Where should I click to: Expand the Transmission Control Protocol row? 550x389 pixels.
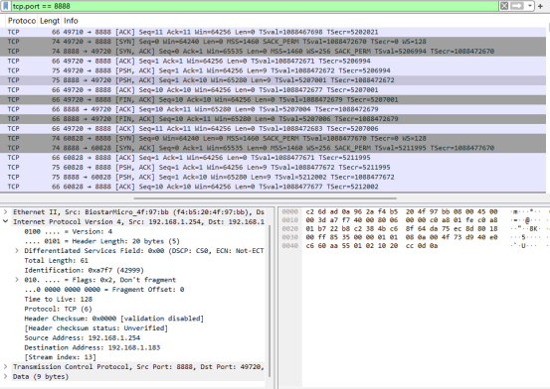(x=5, y=366)
